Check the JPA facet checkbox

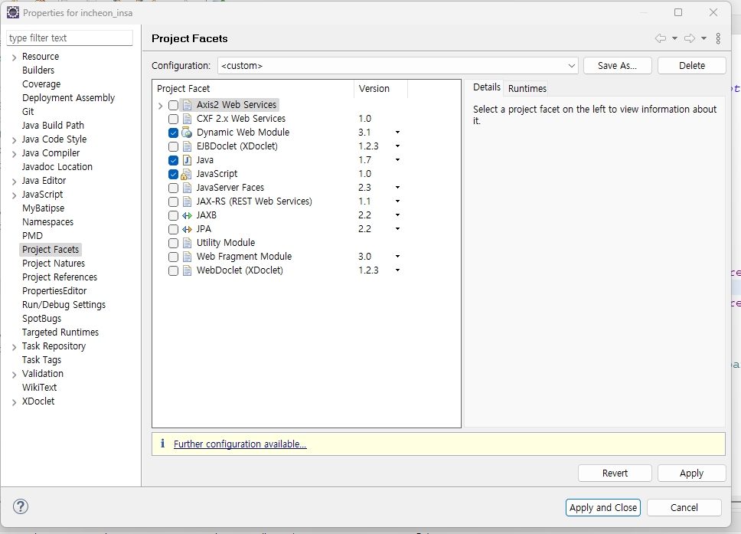pos(174,229)
